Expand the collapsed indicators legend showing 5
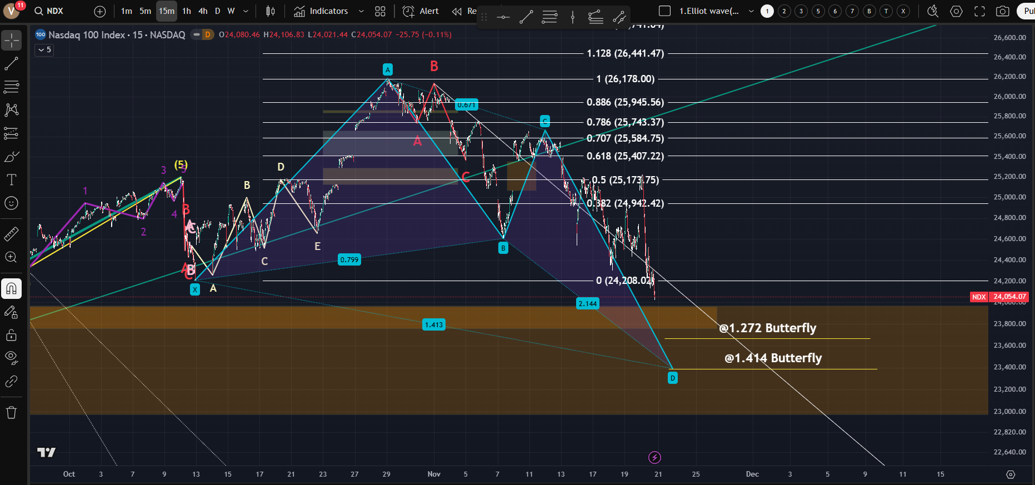The image size is (1035, 485). point(44,50)
